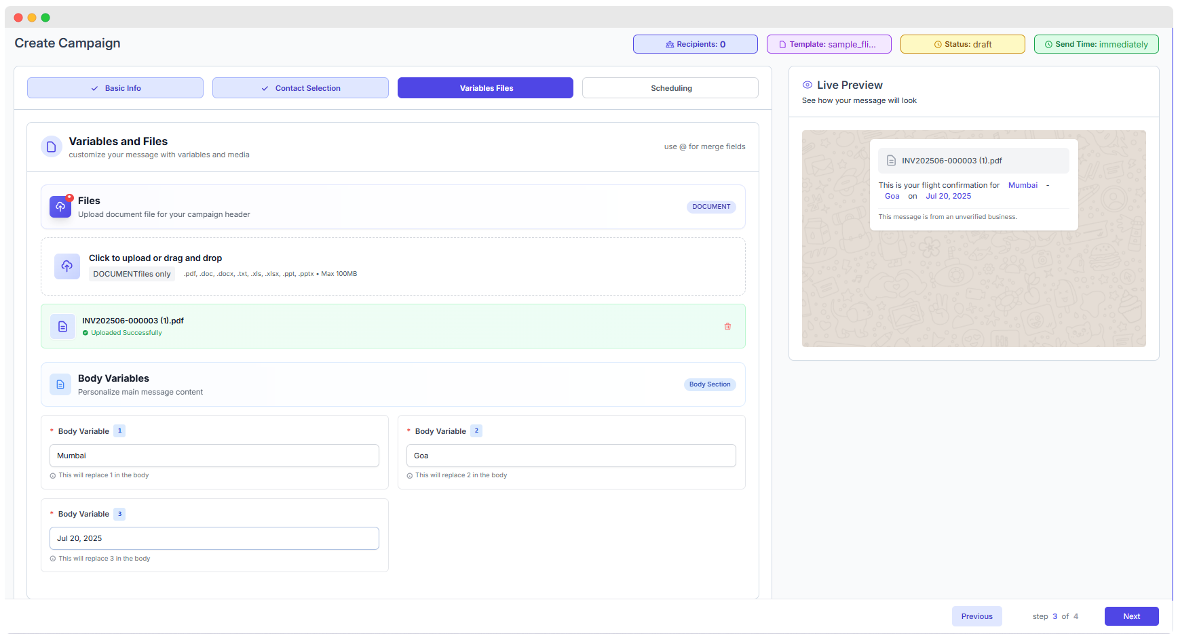This screenshot has height=640, width=1178.
Task: Click the file icon on INV202506-000003 (1).pdf row
Action: click(x=62, y=326)
